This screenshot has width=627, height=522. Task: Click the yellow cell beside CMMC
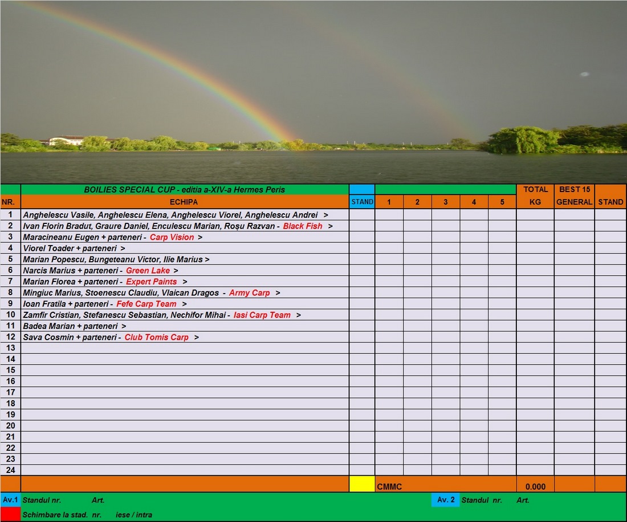362,484
